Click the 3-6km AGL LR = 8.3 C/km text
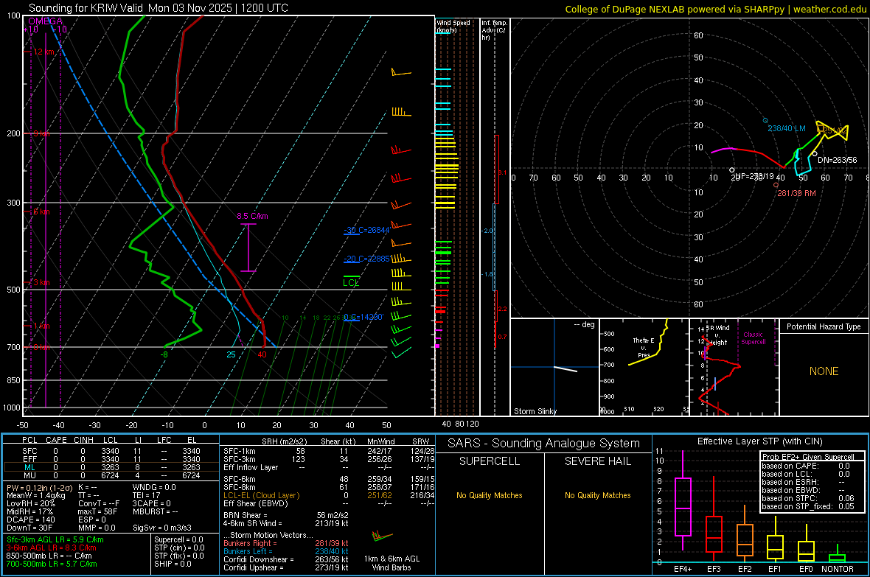 point(51,548)
